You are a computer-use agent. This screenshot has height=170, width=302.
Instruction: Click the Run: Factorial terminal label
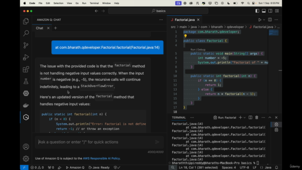point(225,118)
